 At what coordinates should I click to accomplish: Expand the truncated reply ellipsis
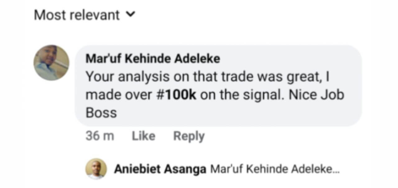[336, 170]
